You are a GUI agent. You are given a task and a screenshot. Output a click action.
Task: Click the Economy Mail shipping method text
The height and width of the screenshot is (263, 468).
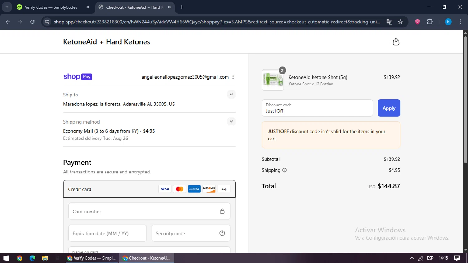pyautogui.click(x=109, y=131)
